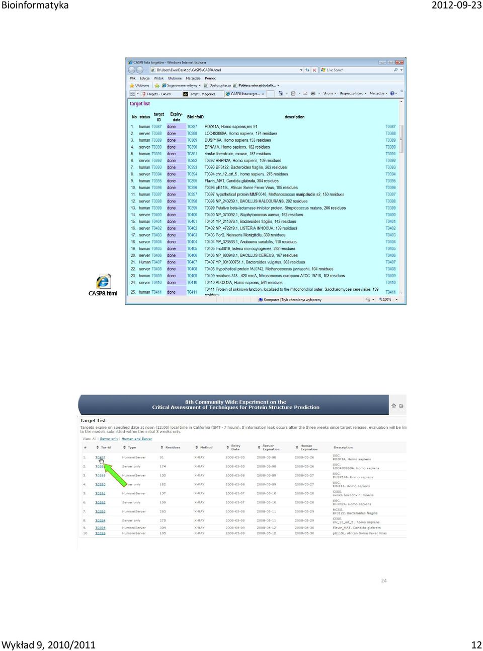Switch to the Targets - CASP8 tab
This screenshot has height=651, width=483.
160,94
